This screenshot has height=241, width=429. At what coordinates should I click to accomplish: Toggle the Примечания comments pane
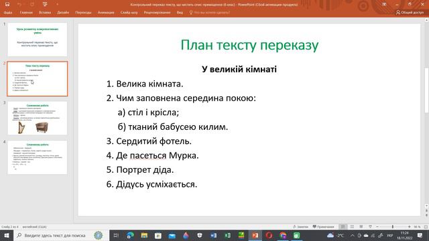[323, 227]
